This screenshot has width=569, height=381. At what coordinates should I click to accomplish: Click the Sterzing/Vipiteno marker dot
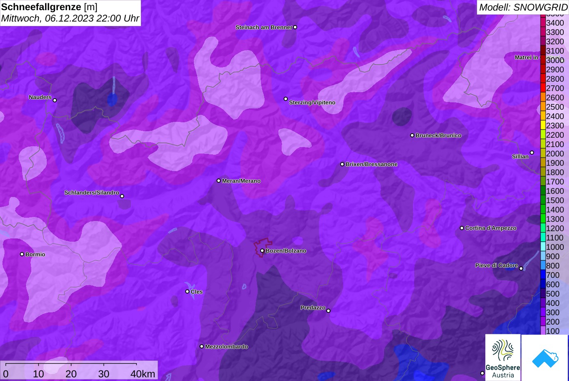tap(286, 99)
